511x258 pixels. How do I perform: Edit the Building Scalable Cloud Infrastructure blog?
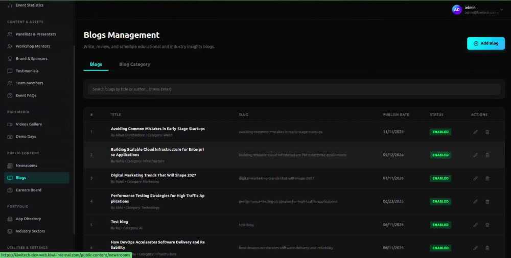[475, 155]
